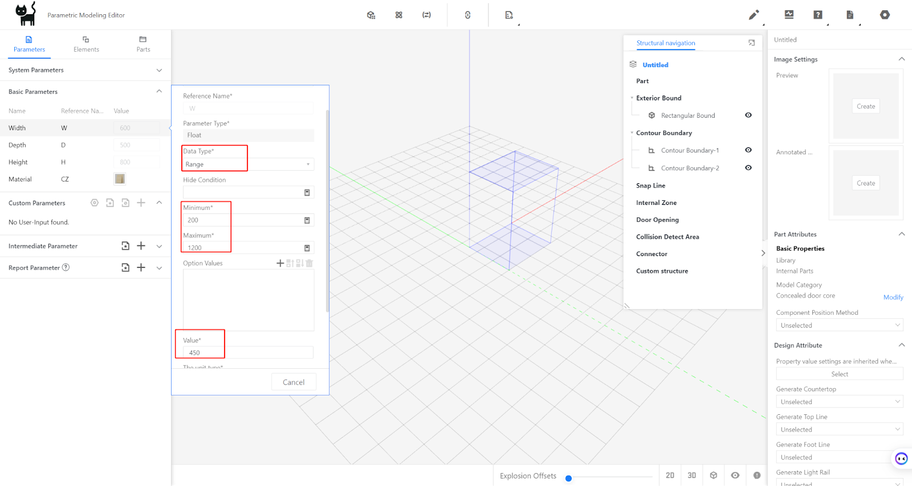912x486 pixels.
Task: Expand the System Parameters section
Action: click(x=159, y=70)
